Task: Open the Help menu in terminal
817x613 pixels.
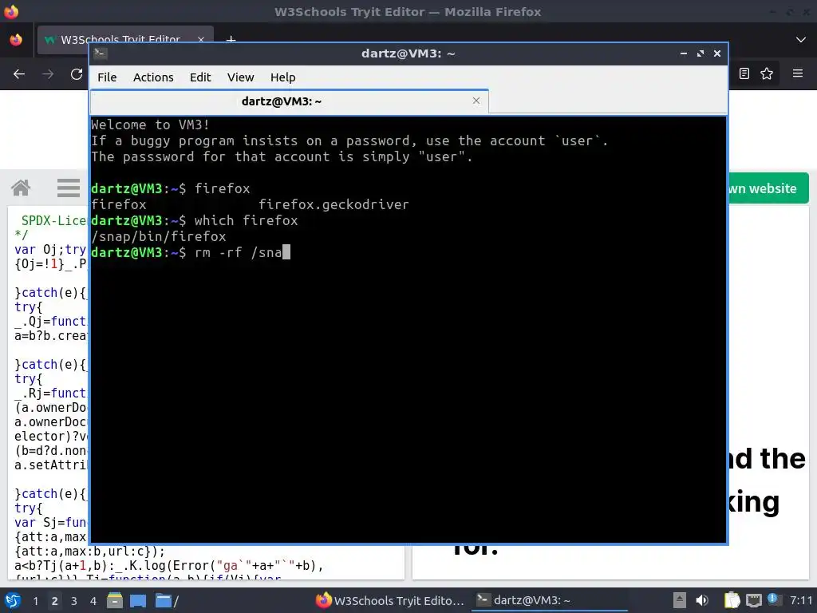Action: 283,77
